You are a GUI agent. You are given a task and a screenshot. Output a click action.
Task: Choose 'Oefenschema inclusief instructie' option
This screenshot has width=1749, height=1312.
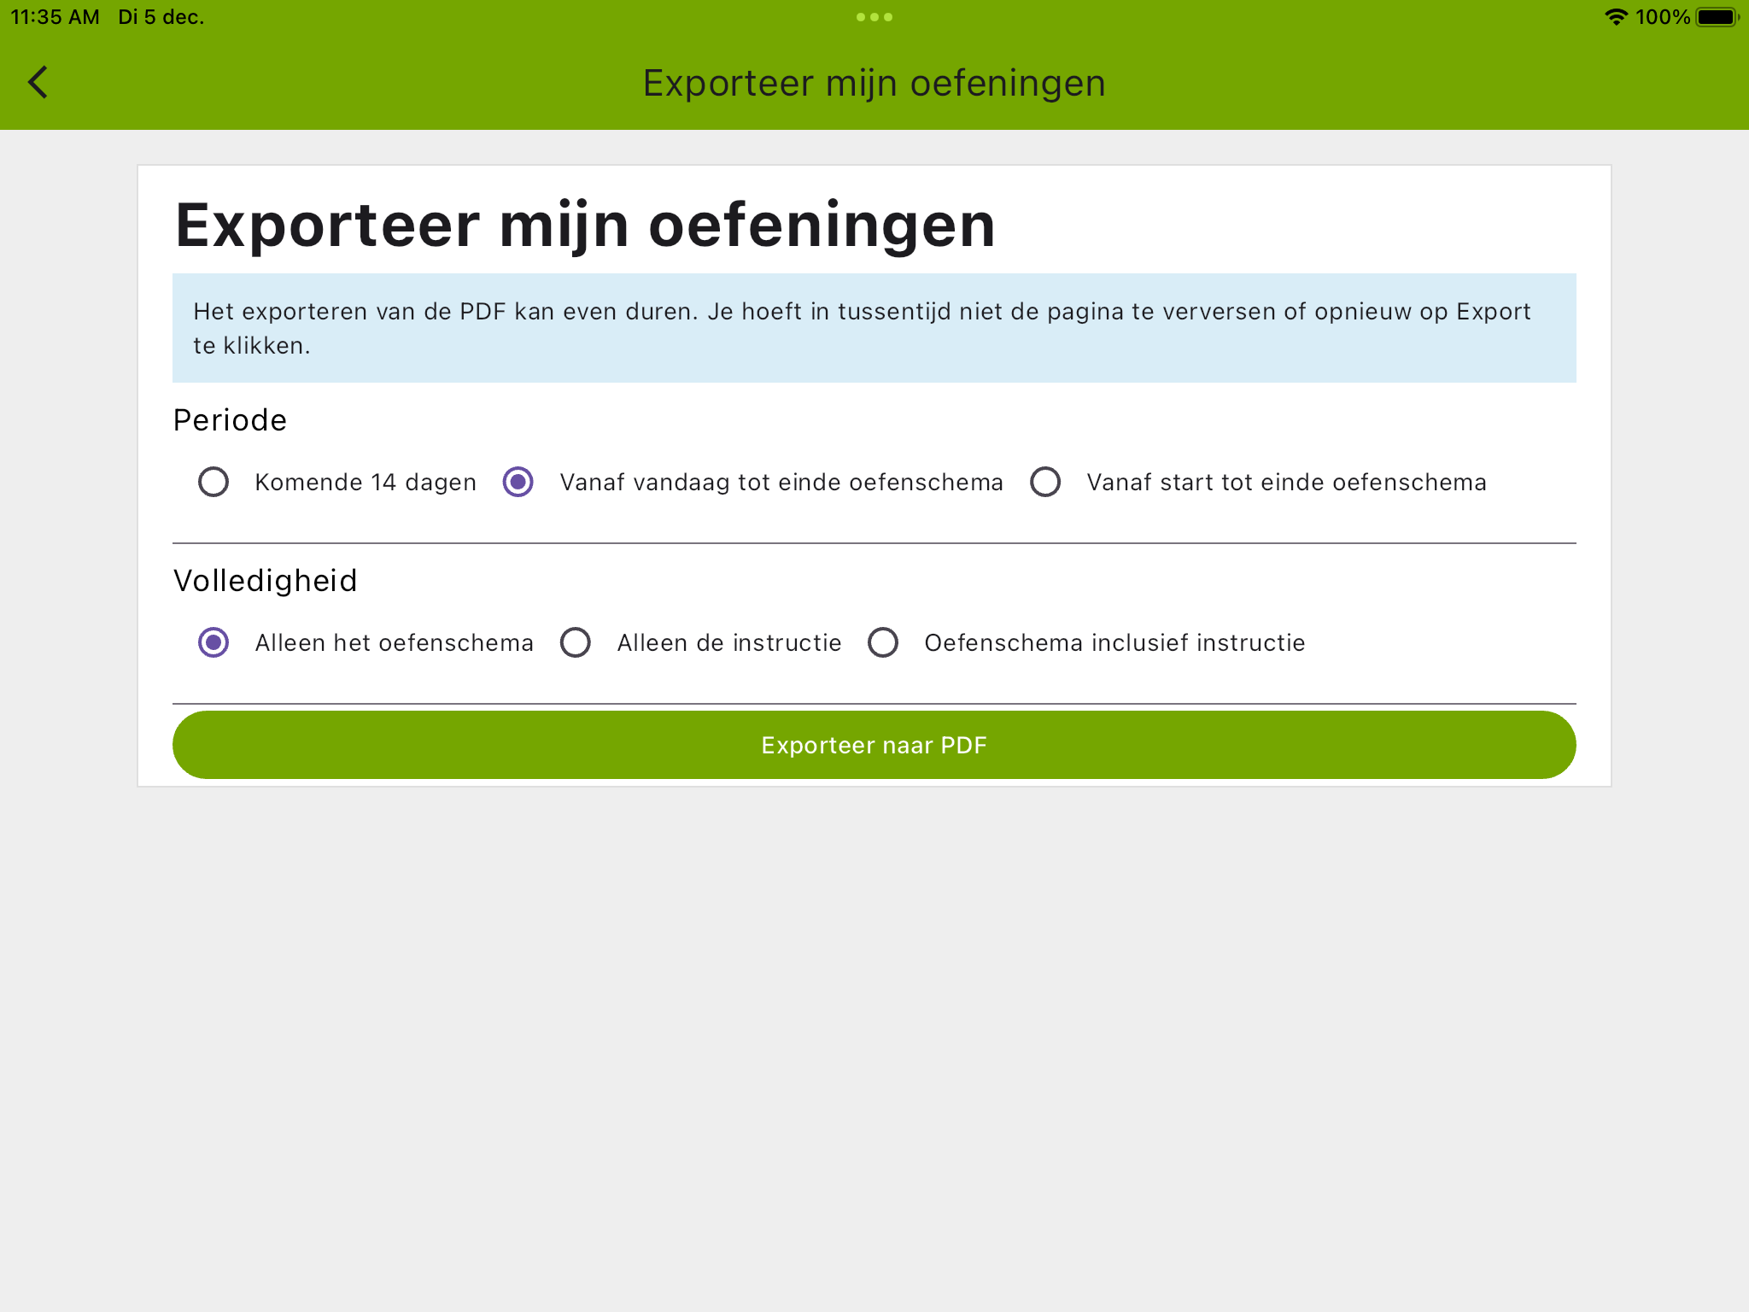point(883,642)
